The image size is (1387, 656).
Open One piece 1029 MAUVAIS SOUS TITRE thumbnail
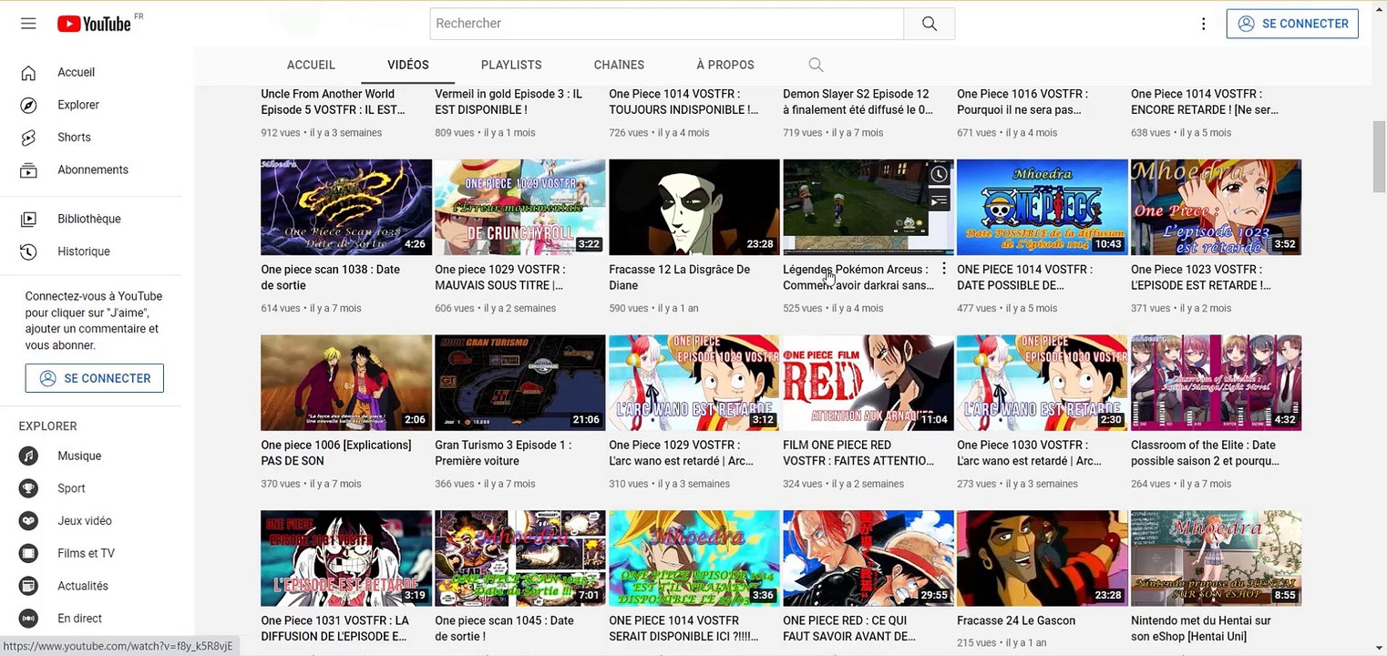click(520, 207)
